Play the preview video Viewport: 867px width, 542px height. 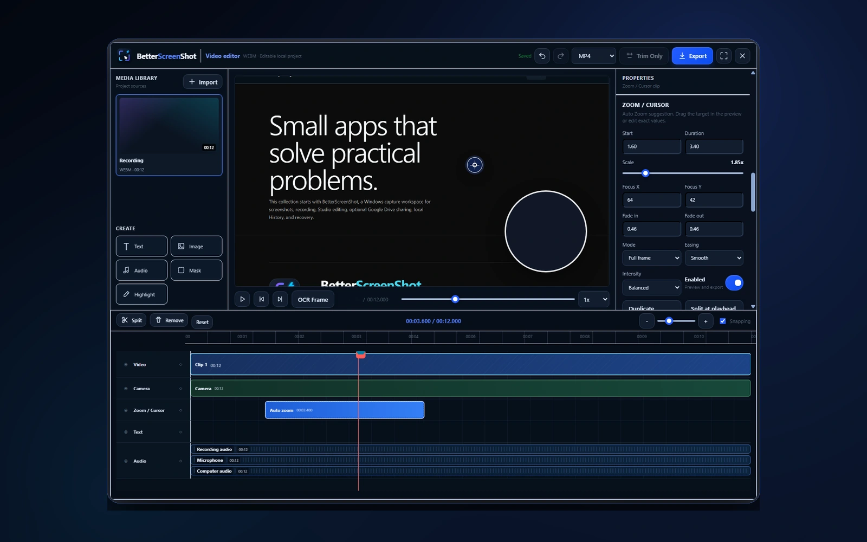point(242,299)
